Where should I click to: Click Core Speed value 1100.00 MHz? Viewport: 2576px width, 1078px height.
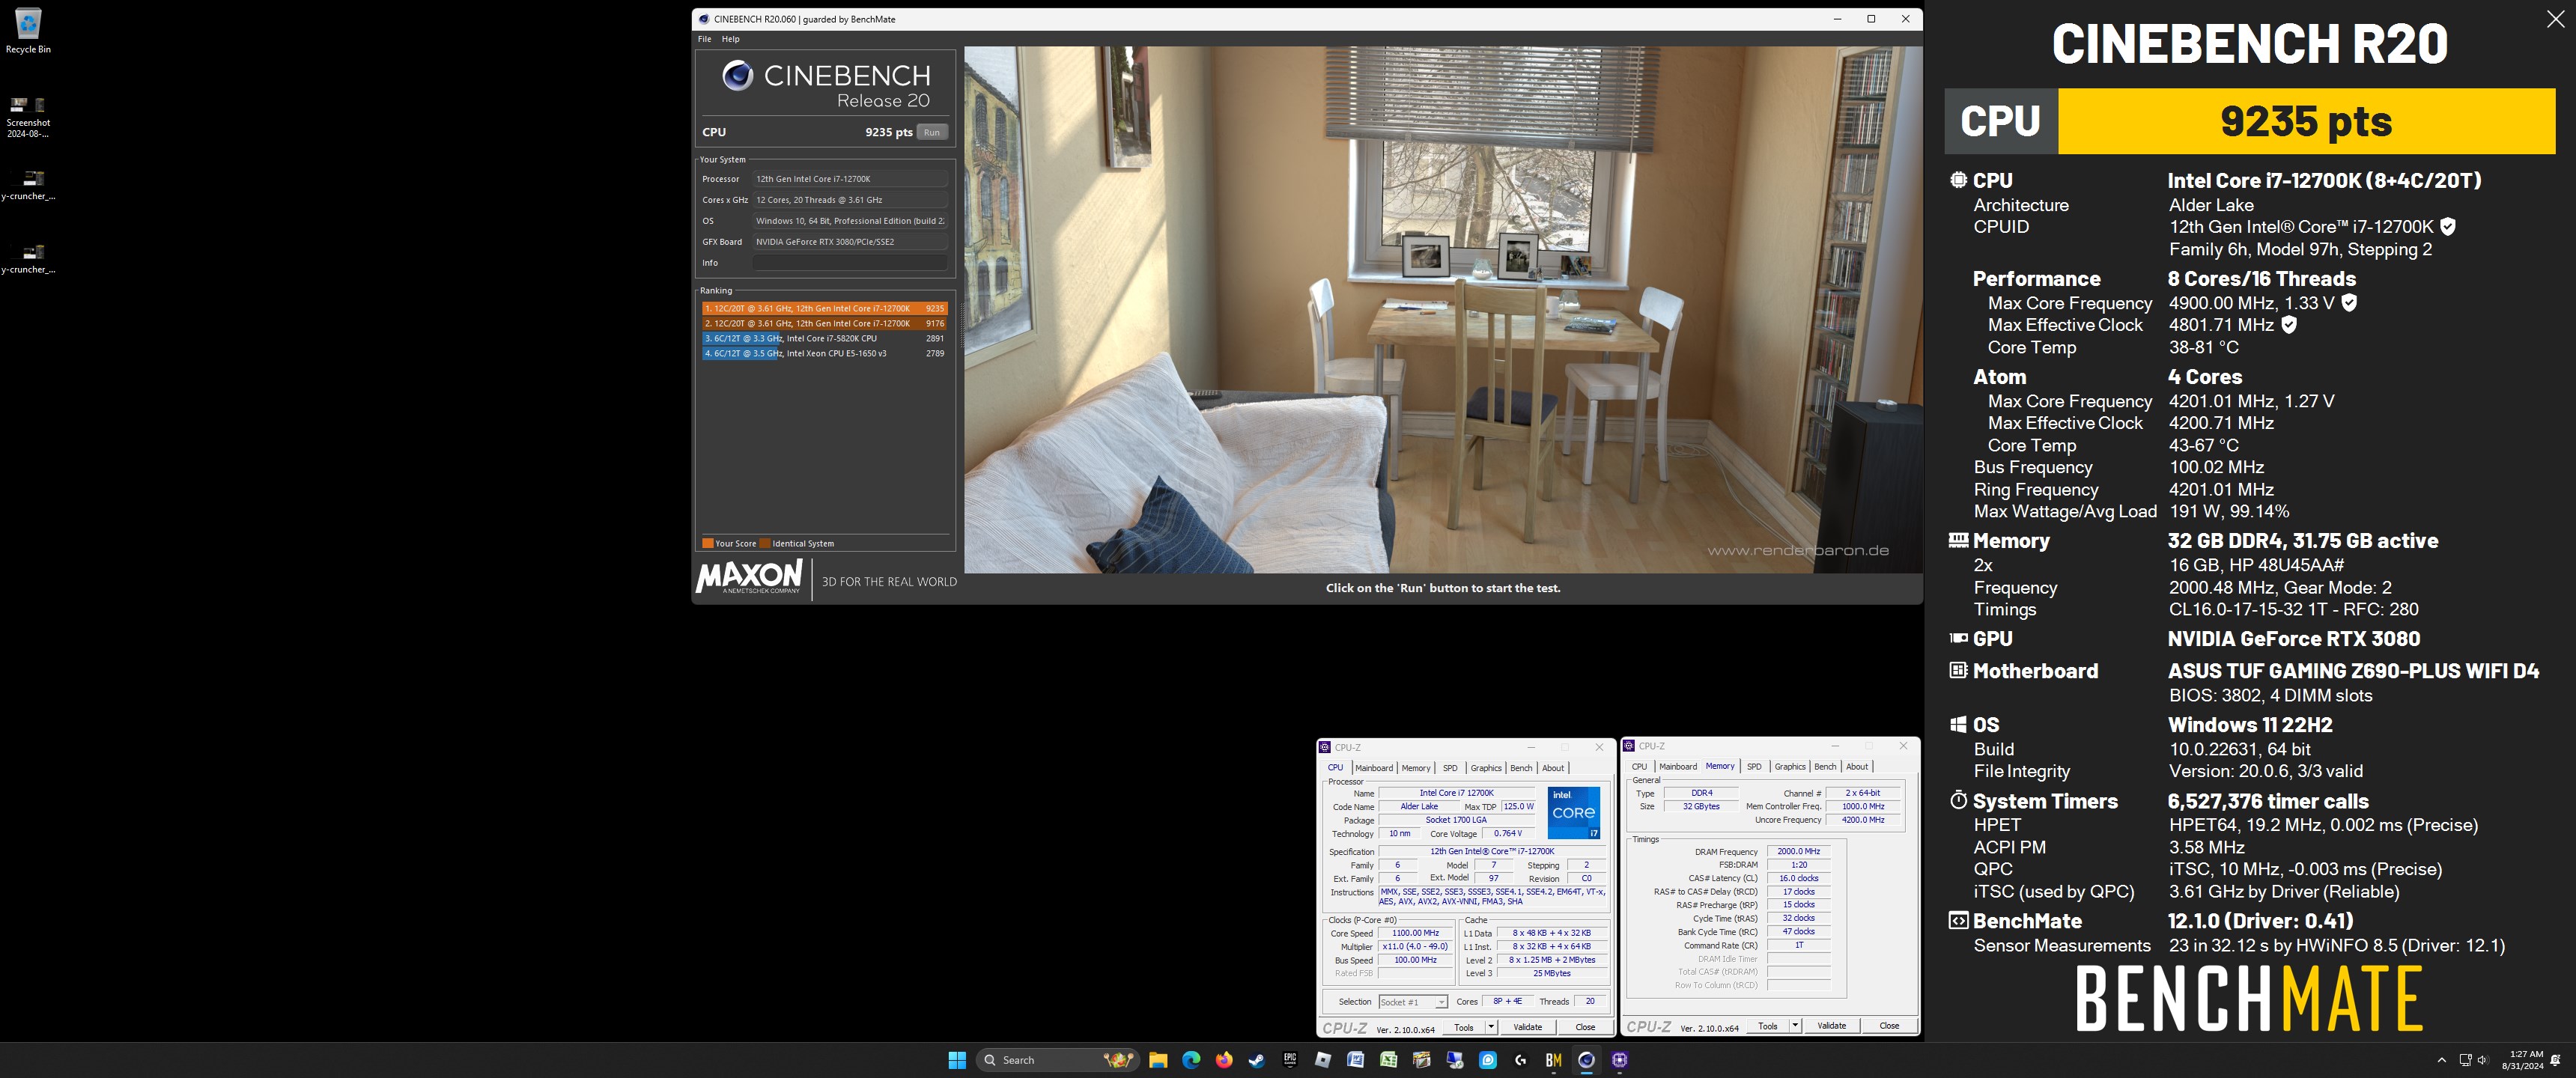pyautogui.click(x=1415, y=933)
